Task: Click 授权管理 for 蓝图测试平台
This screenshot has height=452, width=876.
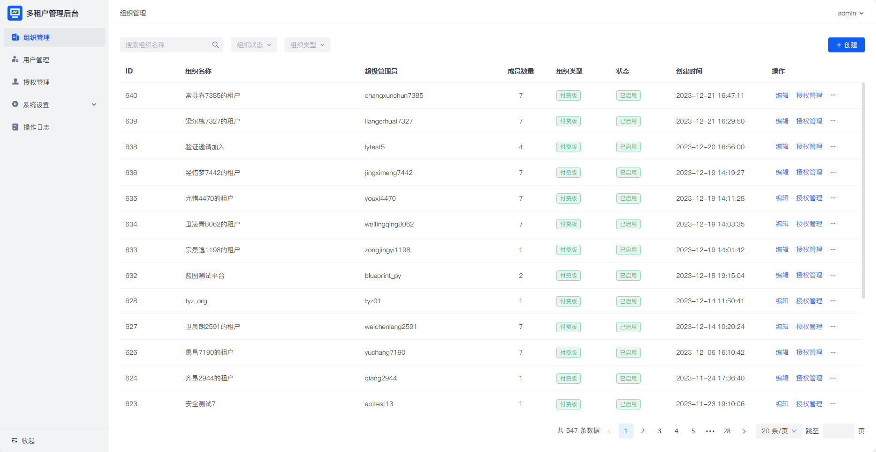Action: tap(809, 276)
